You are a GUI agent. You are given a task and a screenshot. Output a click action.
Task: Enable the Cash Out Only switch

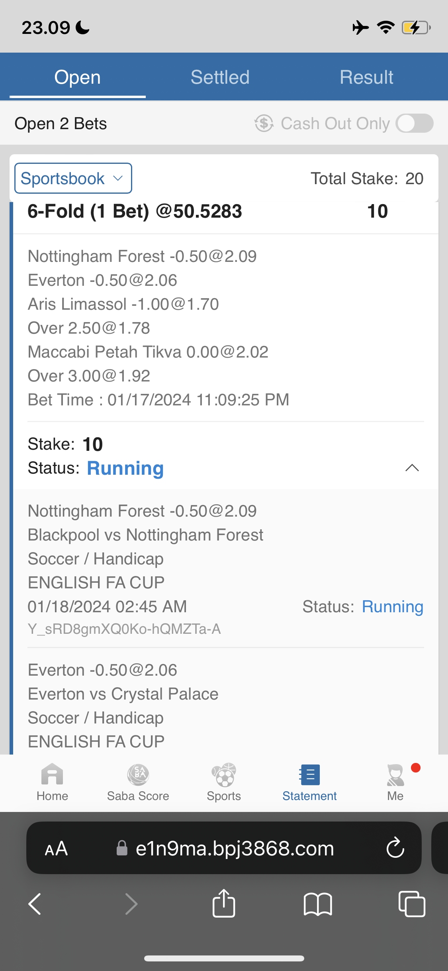[414, 124]
